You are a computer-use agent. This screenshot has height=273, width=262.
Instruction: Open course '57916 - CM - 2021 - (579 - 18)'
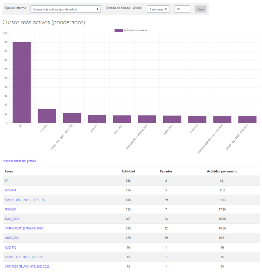pos(25,200)
